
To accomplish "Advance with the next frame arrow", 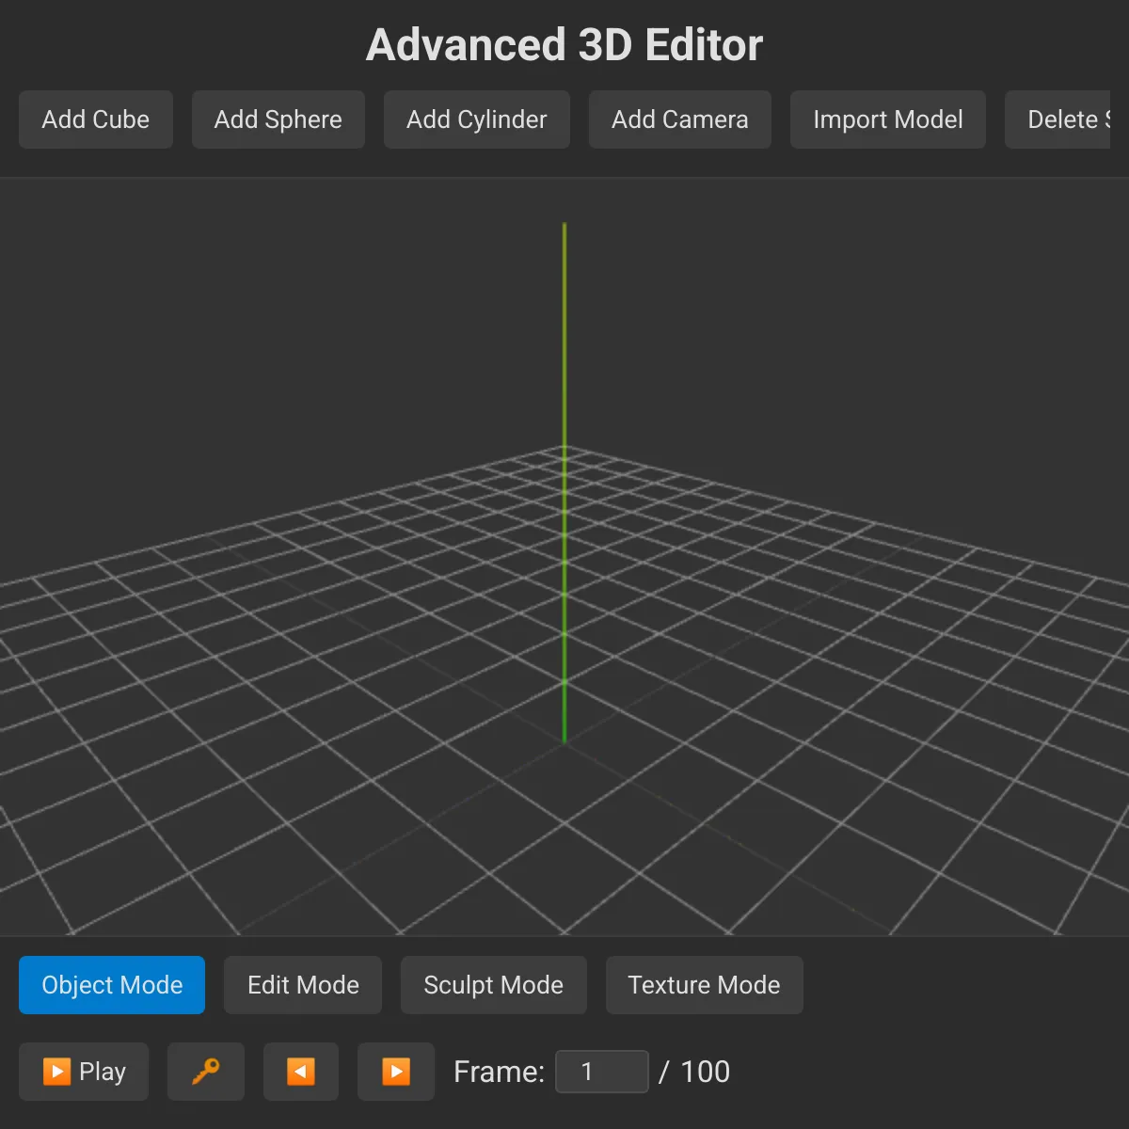I will (x=395, y=1072).
